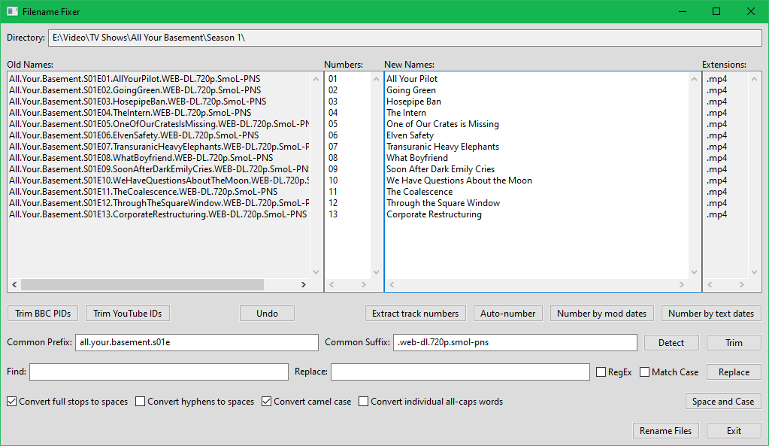
Task: Click the Old Names scroll left arrow
Action: tap(14, 285)
